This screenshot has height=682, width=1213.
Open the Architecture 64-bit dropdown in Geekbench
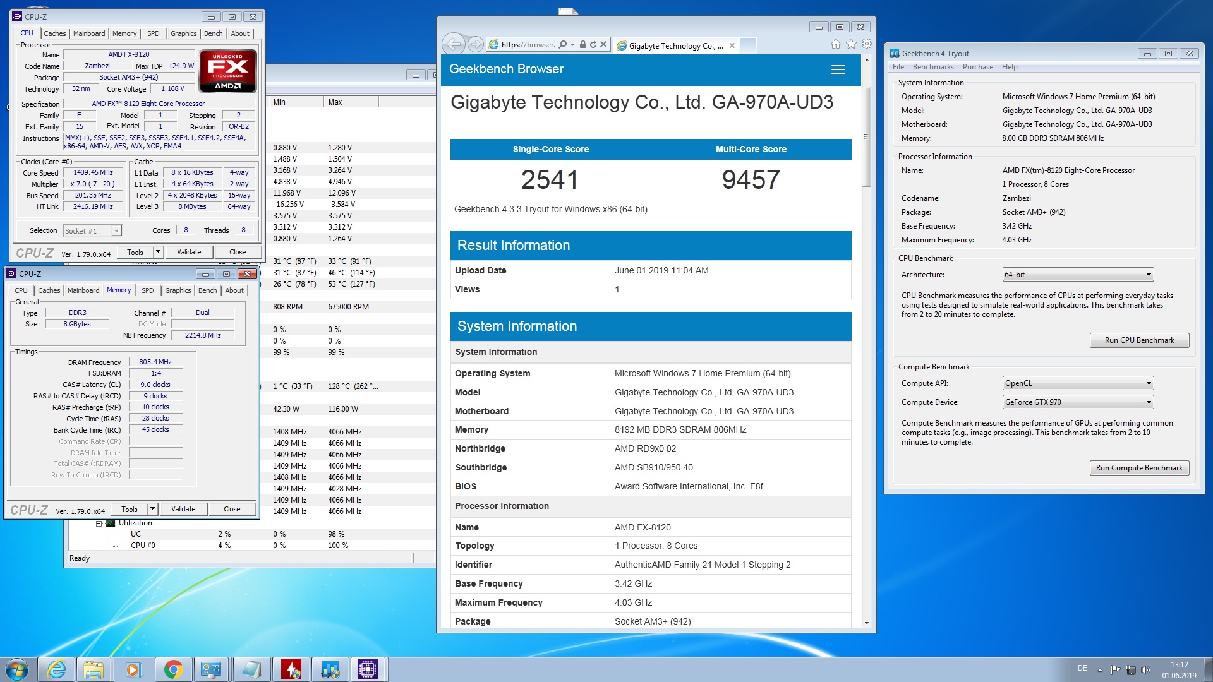tap(1078, 275)
